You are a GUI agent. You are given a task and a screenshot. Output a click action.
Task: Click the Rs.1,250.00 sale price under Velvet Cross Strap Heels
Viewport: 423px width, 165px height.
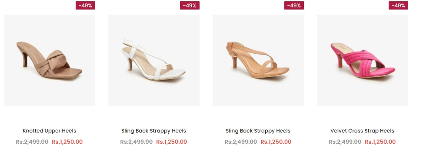[380, 142]
